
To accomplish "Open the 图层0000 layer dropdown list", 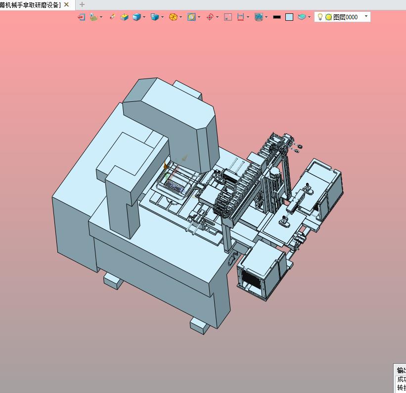I will click(x=366, y=16).
